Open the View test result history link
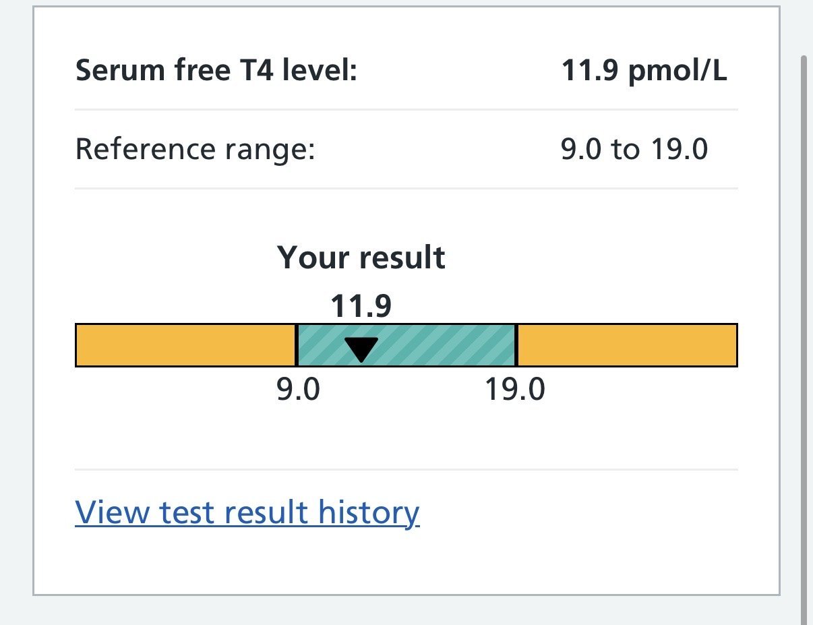813x625 pixels. (247, 512)
